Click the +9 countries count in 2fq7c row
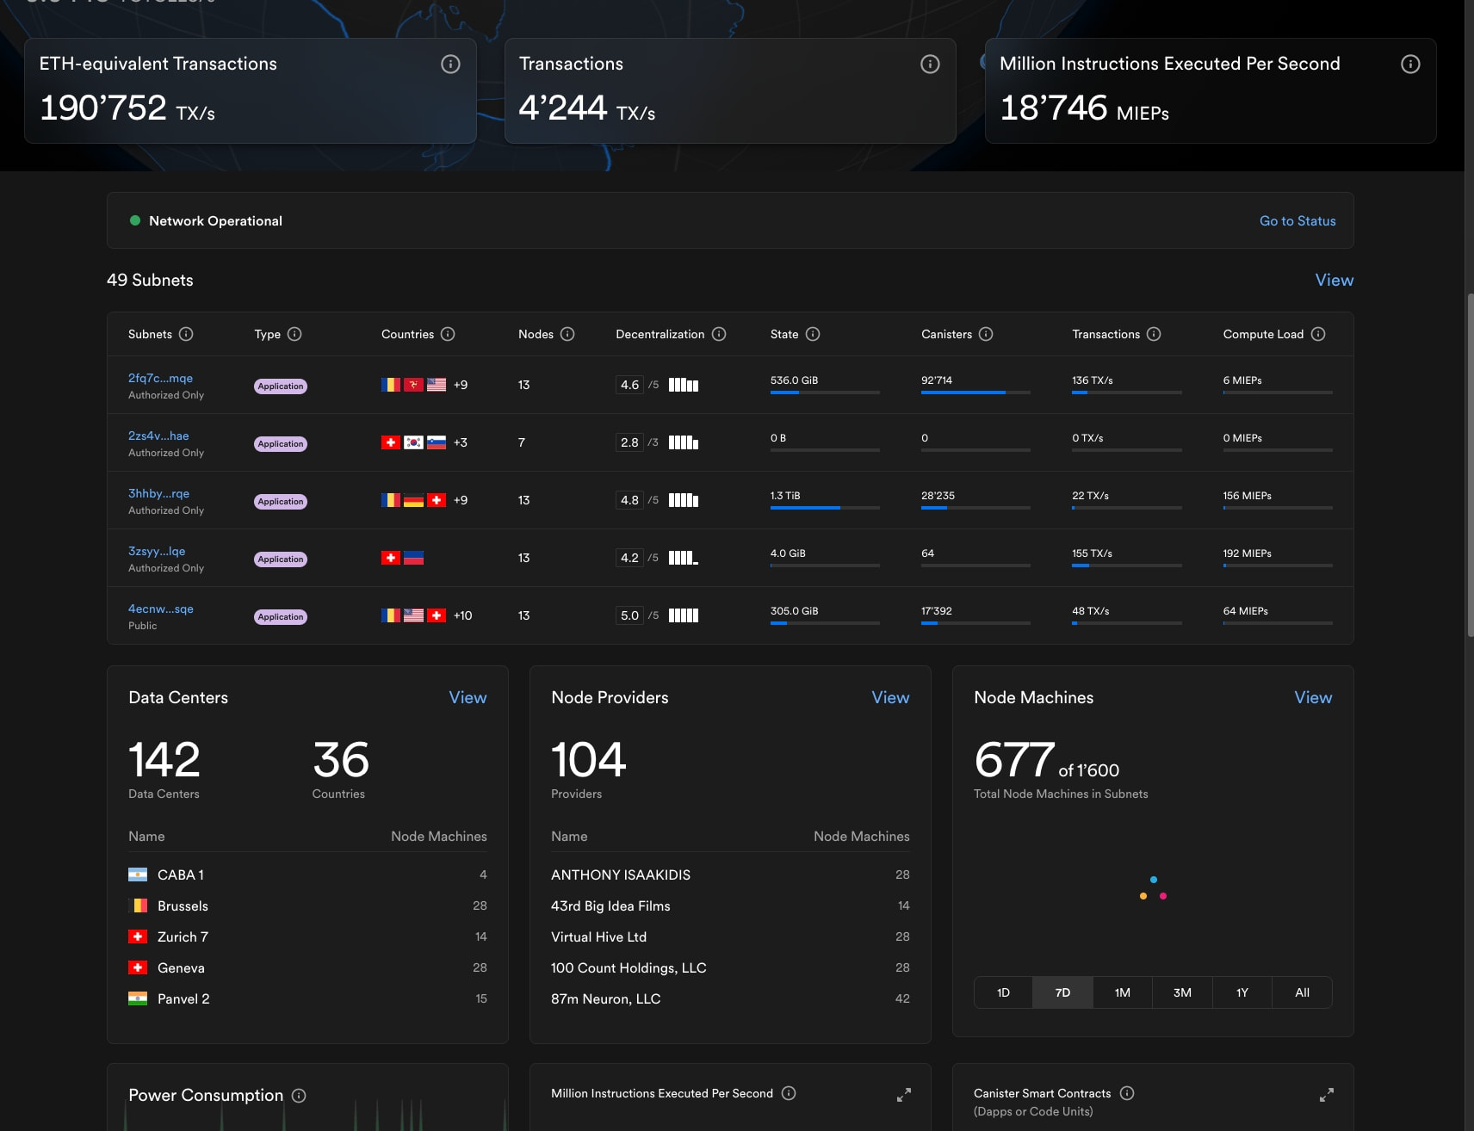The image size is (1474, 1131). click(461, 385)
